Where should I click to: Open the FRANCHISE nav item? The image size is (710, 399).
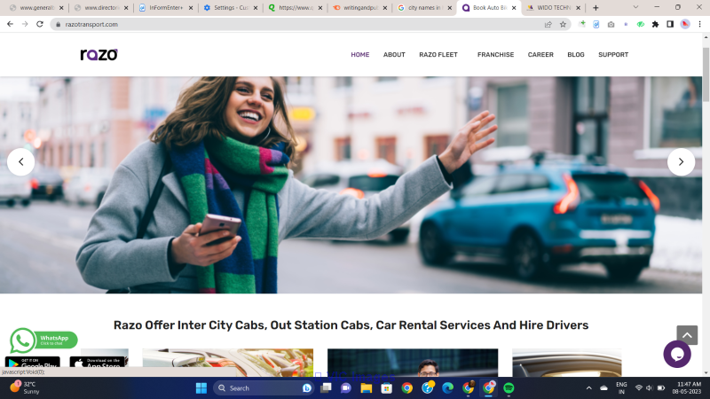point(495,55)
